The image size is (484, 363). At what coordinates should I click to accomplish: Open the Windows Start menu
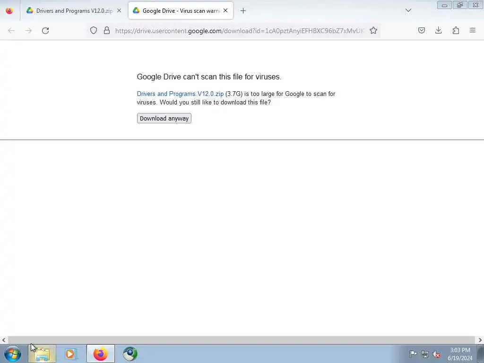[13, 354]
